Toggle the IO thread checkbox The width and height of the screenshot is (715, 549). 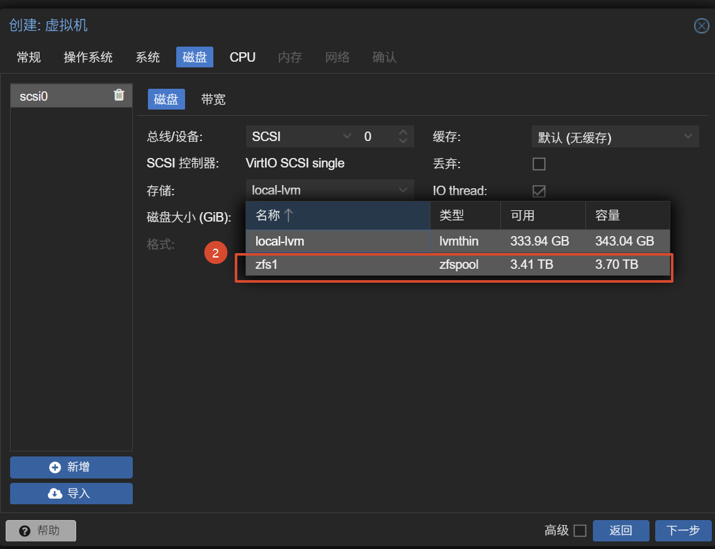click(x=539, y=191)
